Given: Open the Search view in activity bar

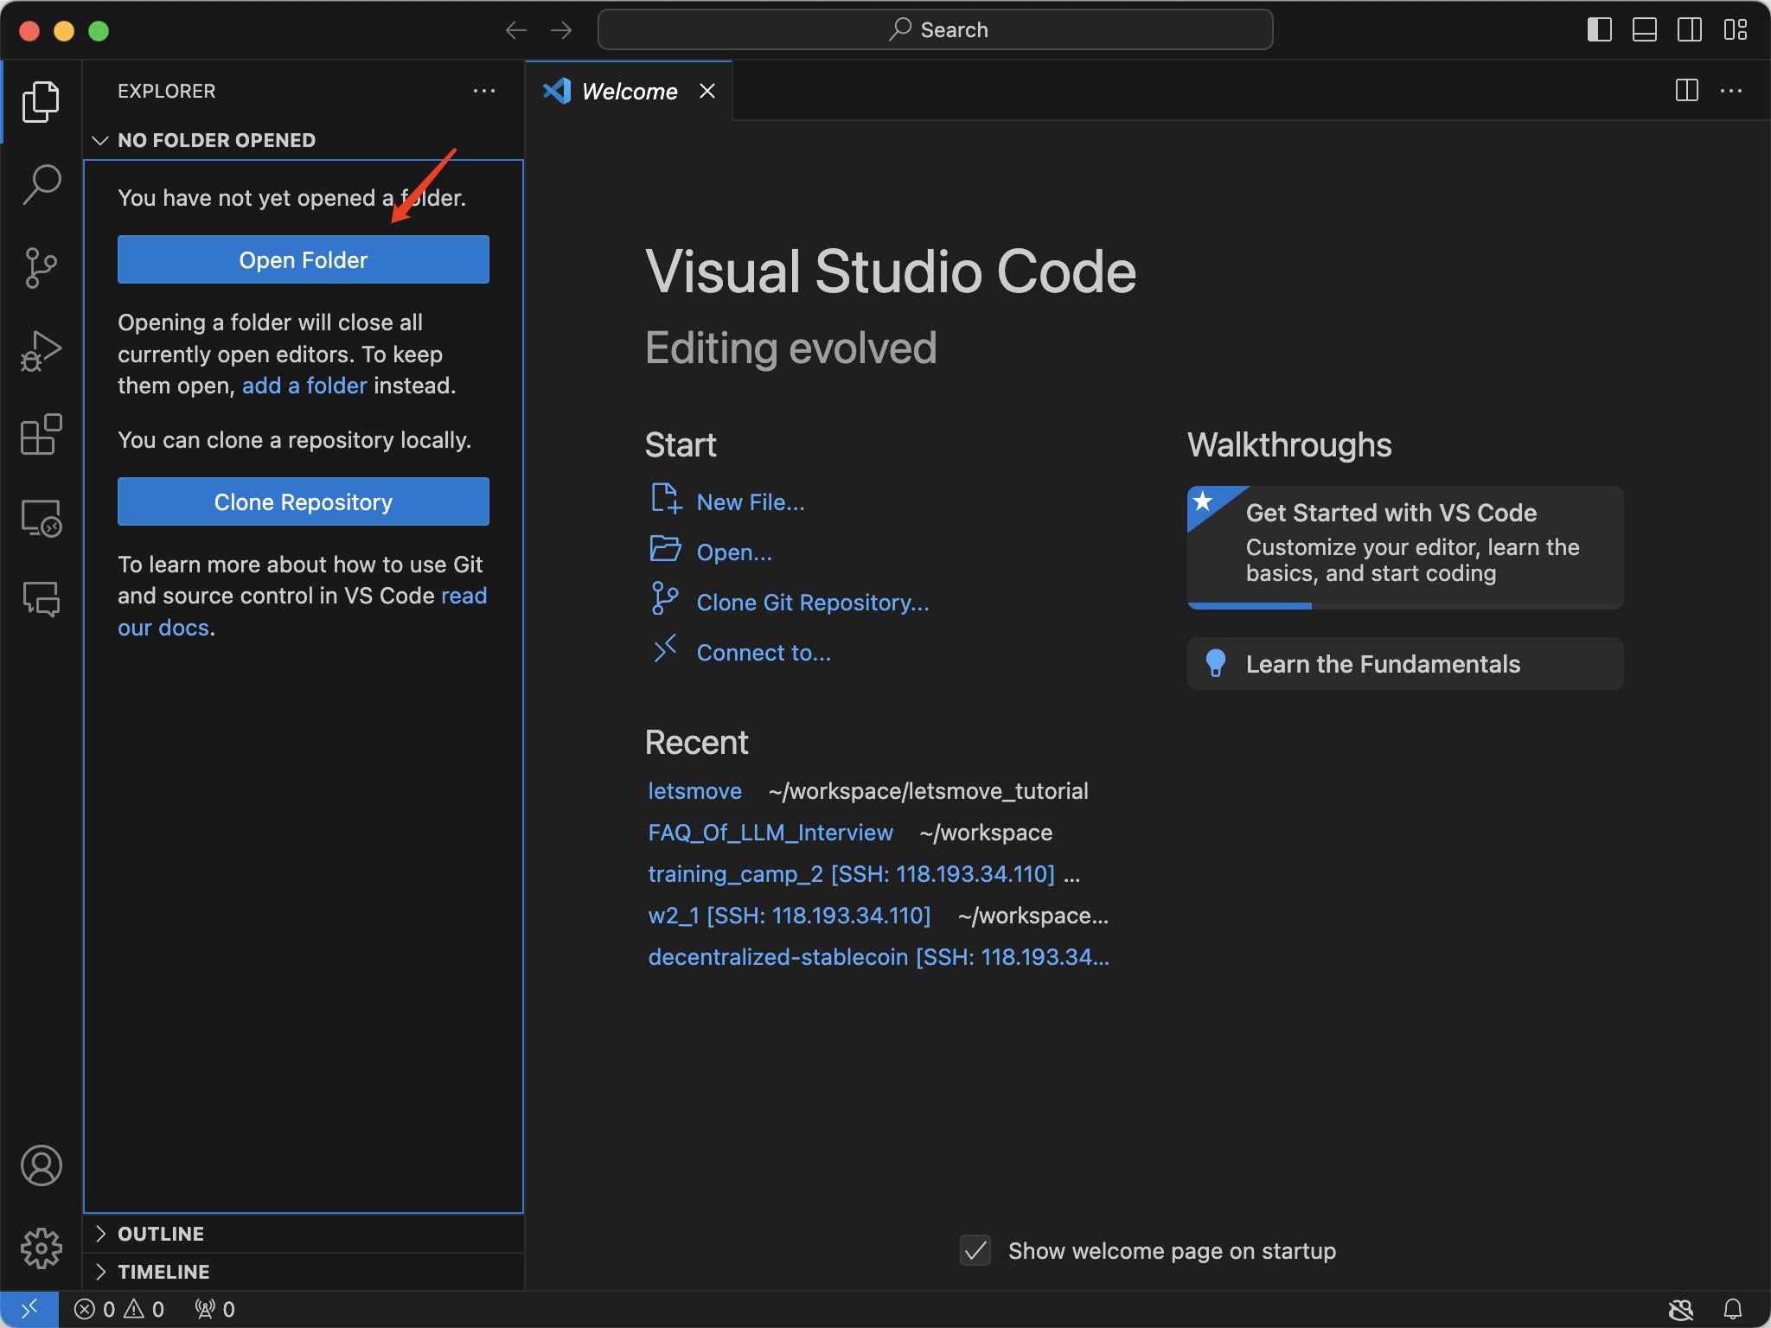Looking at the screenshot, I should click(41, 185).
